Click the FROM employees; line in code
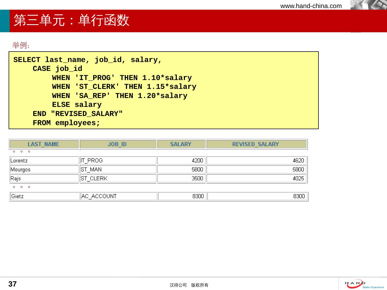The height and width of the screenshot is (290, 387). 66,123
